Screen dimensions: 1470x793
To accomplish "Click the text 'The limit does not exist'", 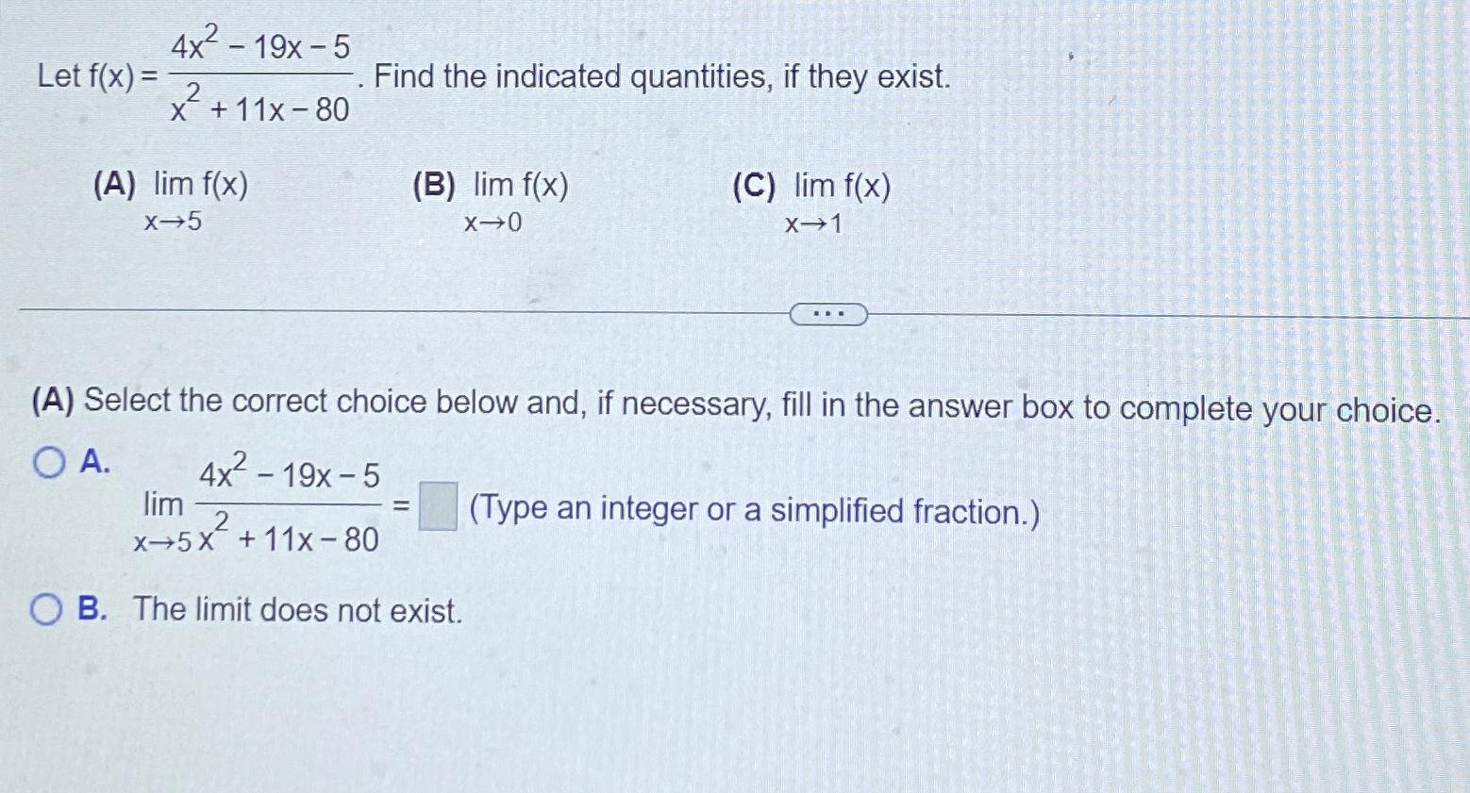I will pyautogui.click(x=297, y=611).
